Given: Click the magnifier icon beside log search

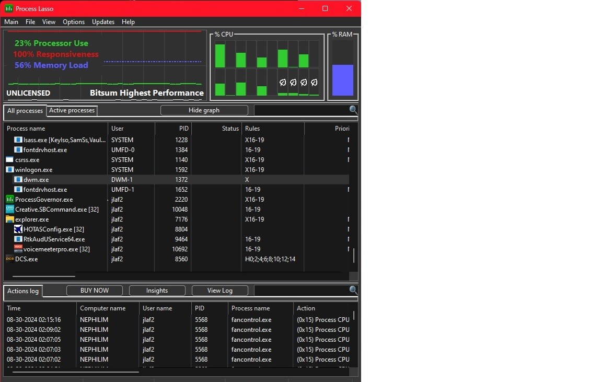Looking at the screenshot, I should click(353, 290).
